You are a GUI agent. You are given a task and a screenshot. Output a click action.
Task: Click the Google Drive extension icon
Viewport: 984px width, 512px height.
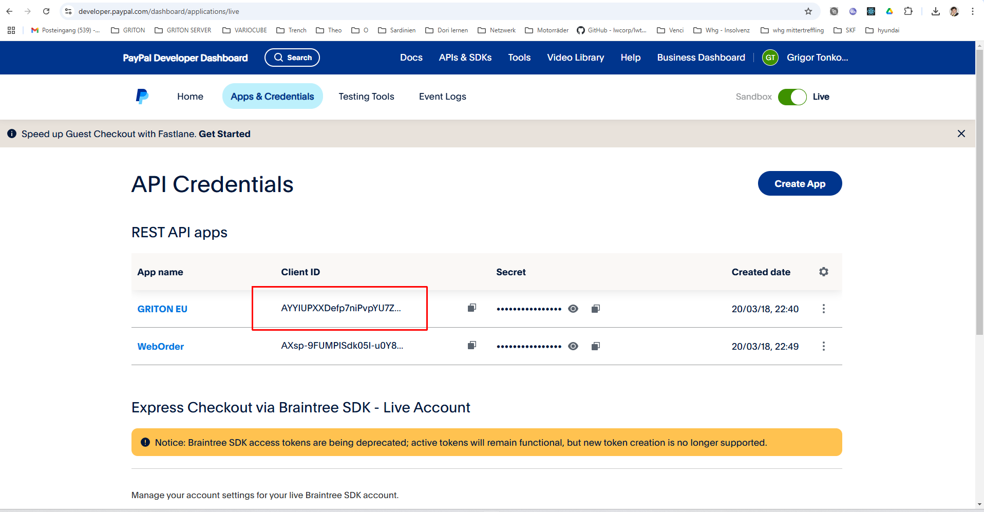890,11
